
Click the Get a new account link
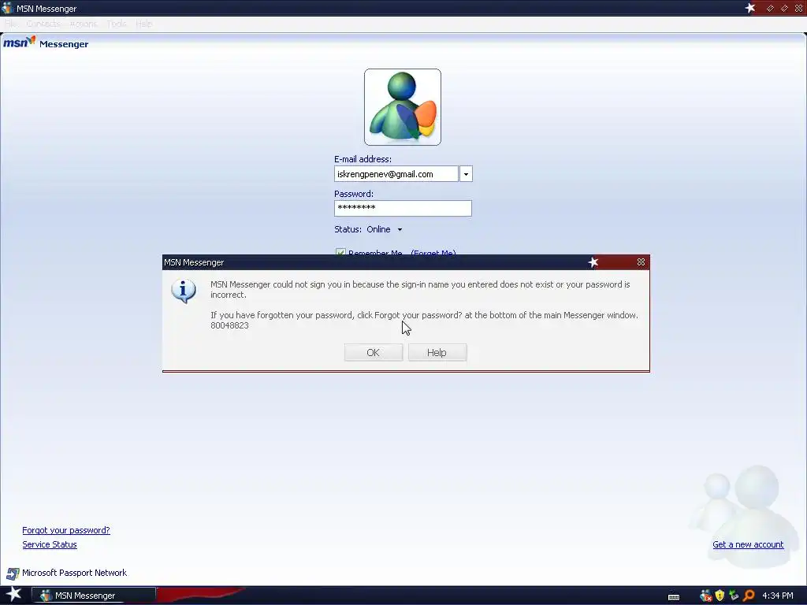[748, 544]
